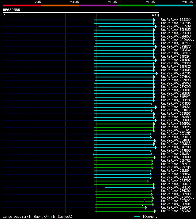Select the UniRef100_C6SWD7 label
The image size is (196, 219).
[176, 113]
